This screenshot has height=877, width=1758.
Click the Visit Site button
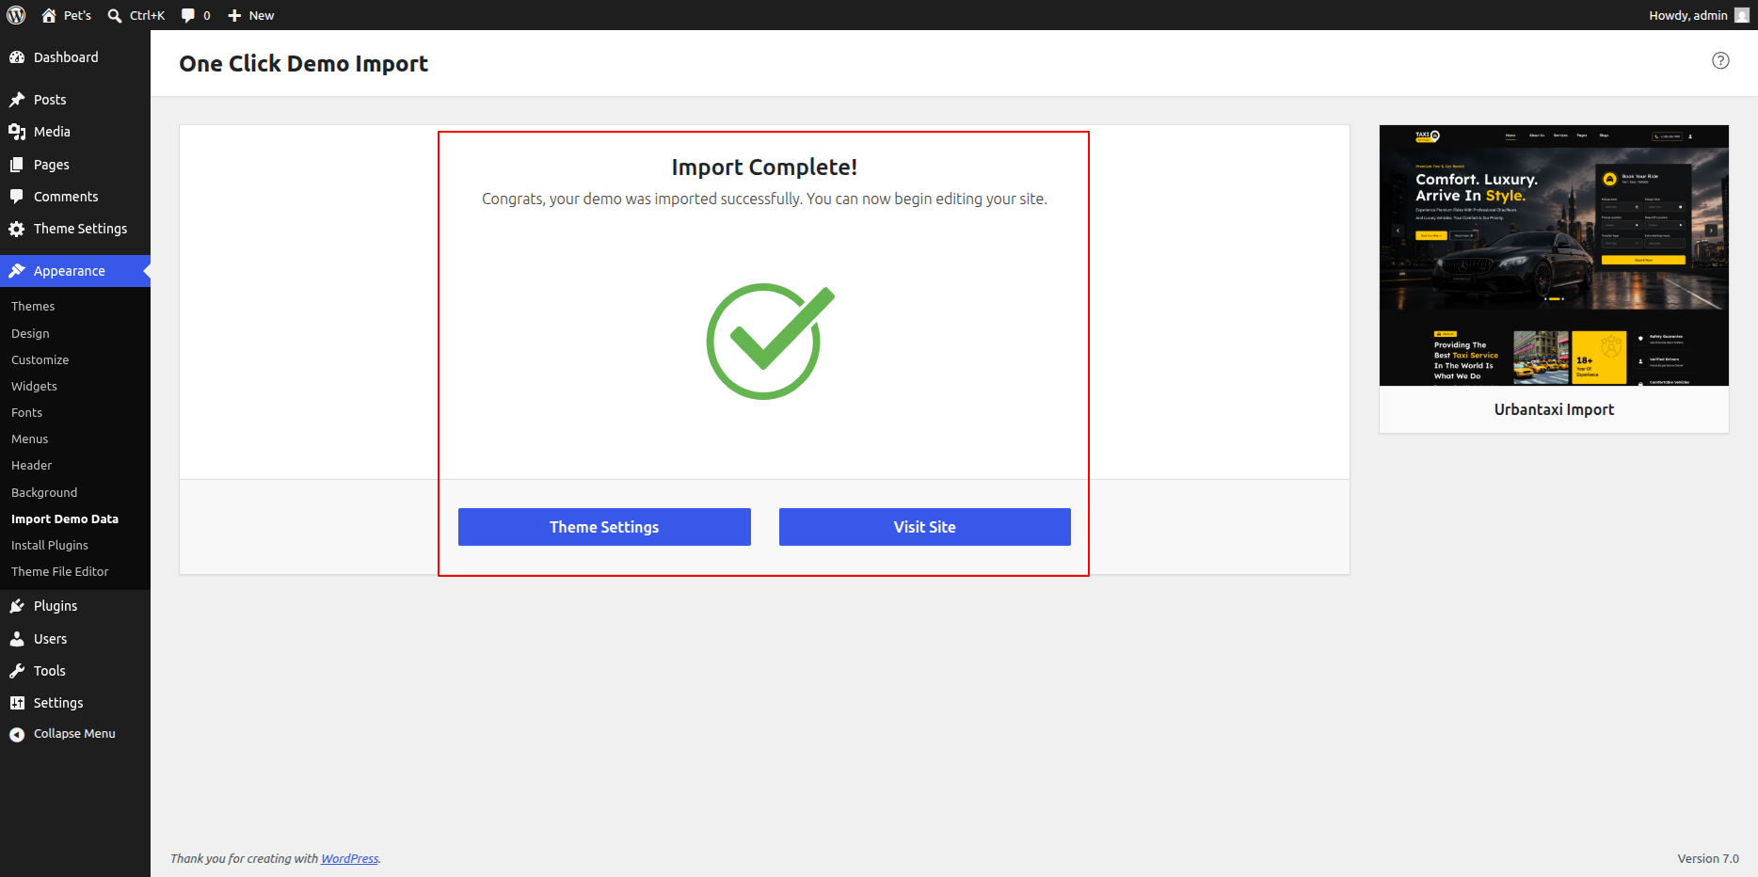[x=925, y=527]
